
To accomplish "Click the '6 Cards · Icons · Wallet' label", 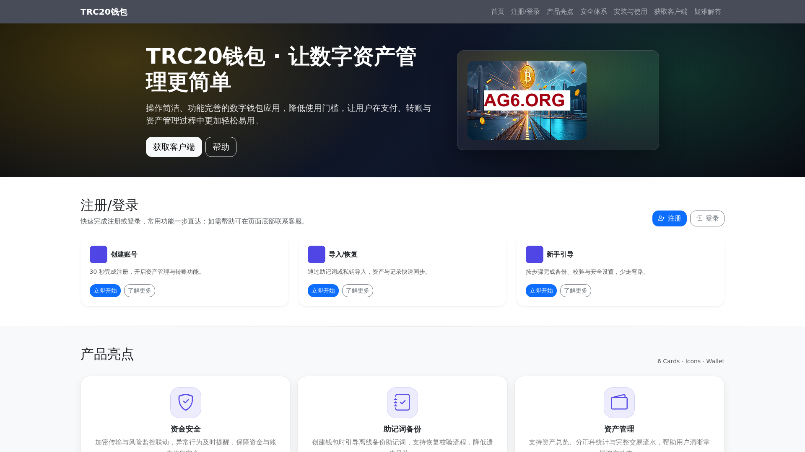I will (691, 361).
